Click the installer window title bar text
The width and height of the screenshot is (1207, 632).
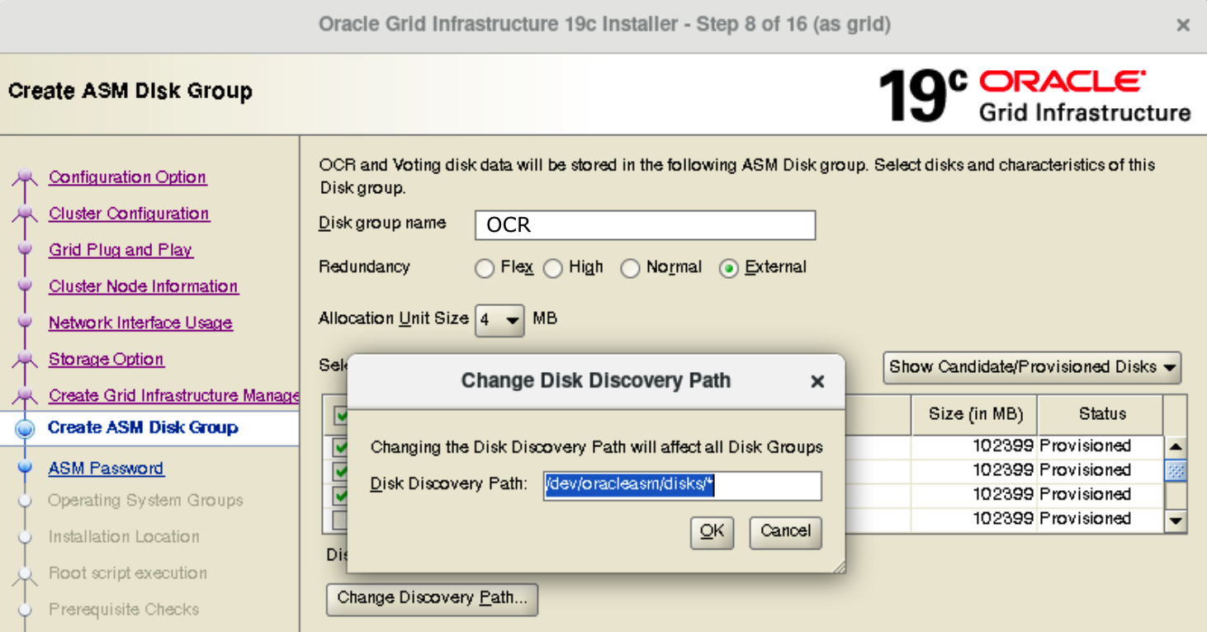tap(604, 25)
